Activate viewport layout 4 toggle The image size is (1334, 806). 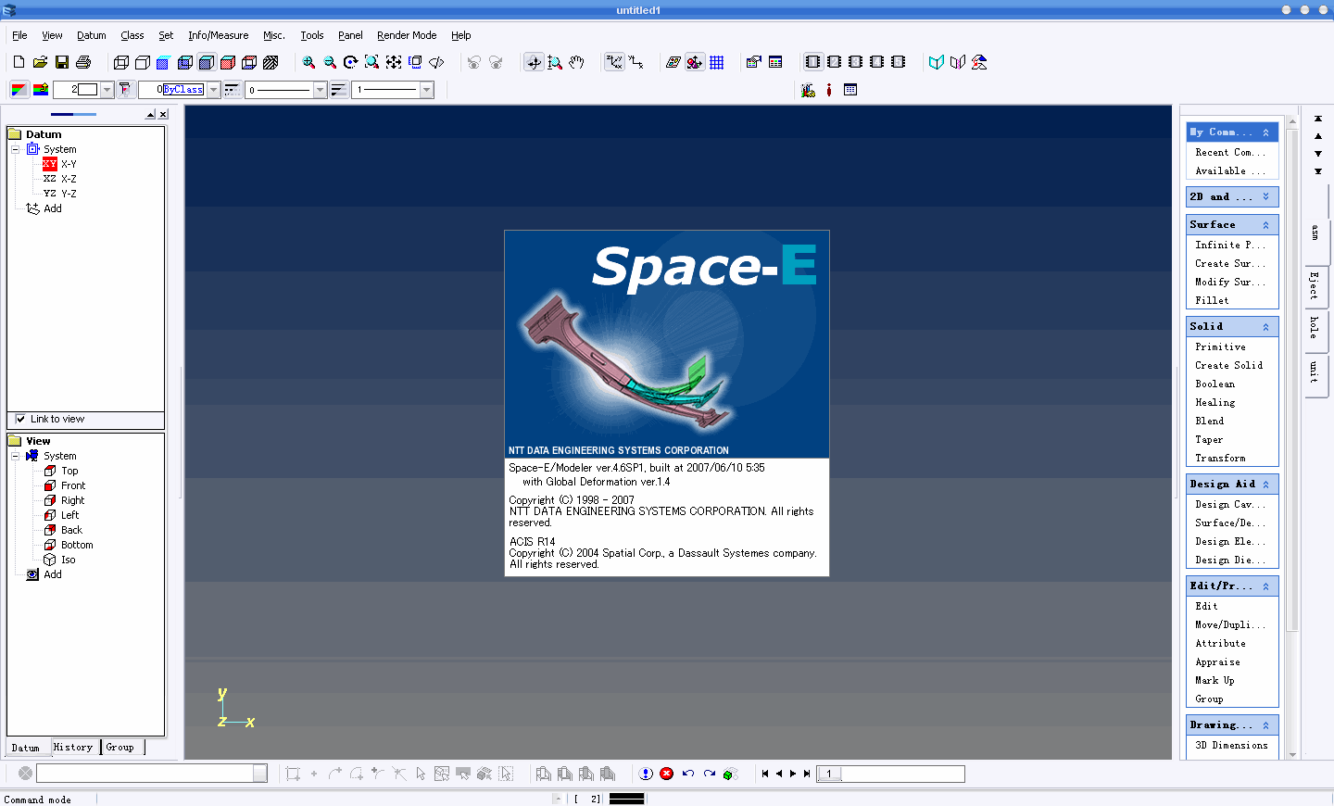pyautogui.click(x=876, y=62)
